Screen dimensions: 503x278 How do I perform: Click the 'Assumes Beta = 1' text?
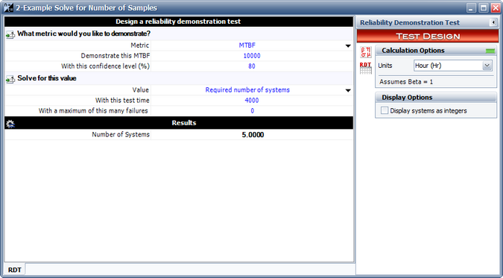coord(406,82)
